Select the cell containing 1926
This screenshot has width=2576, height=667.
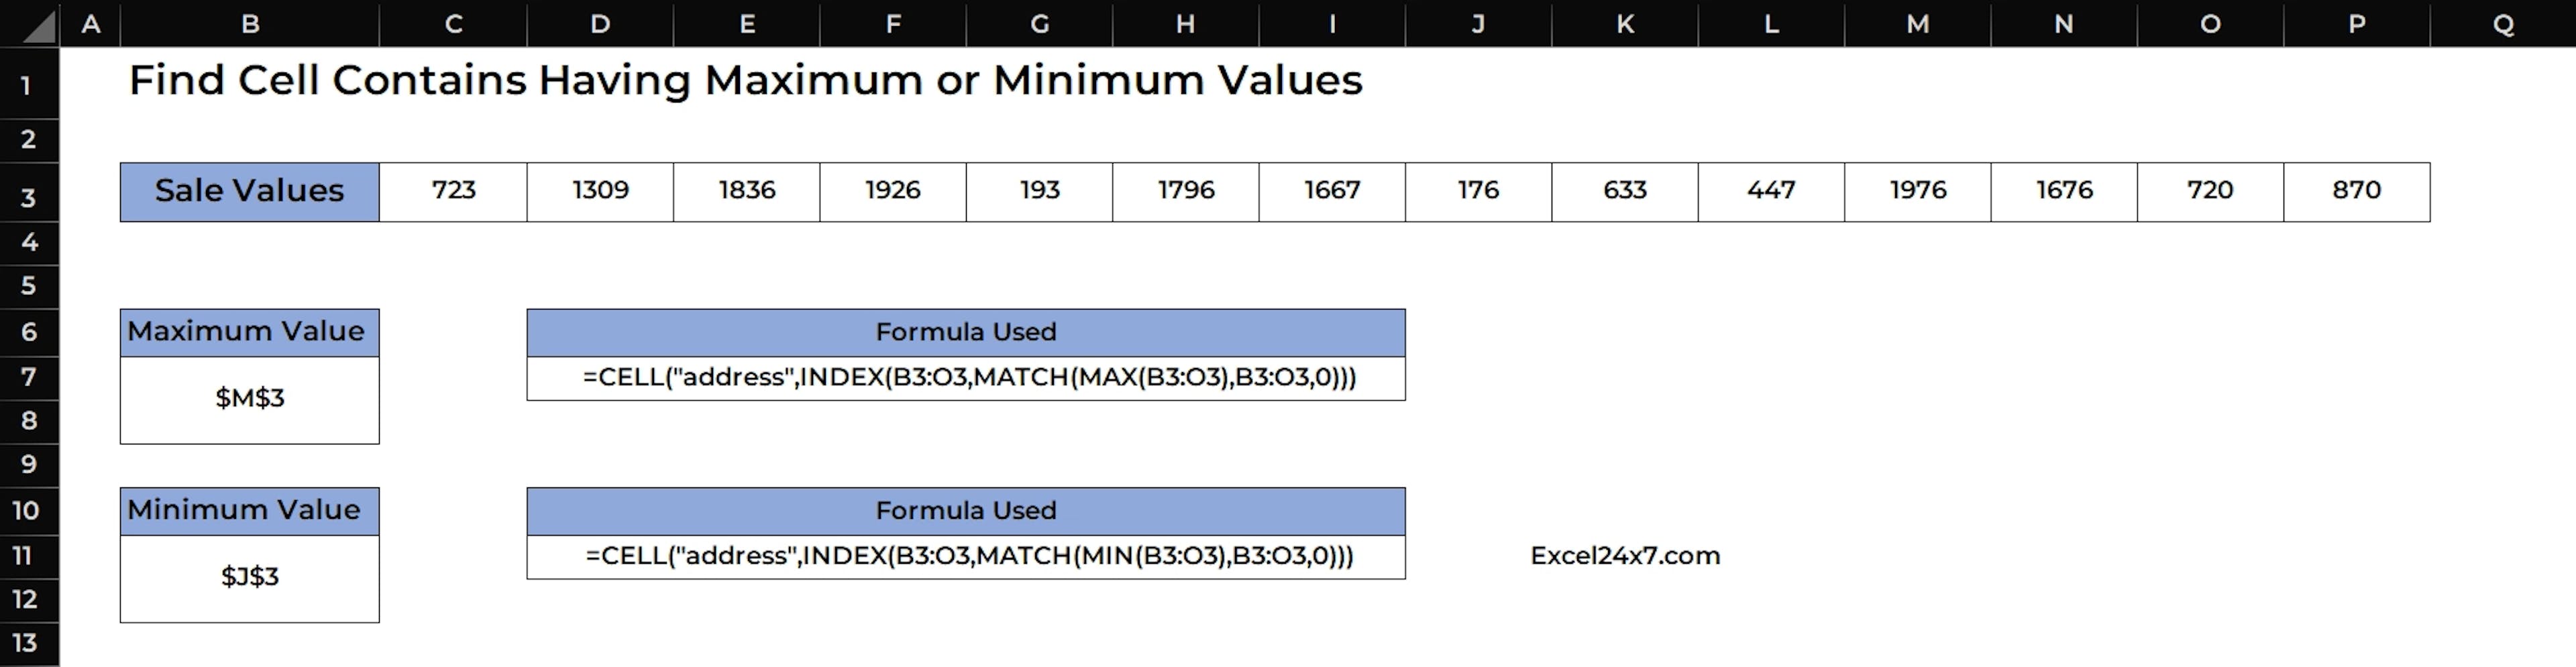pos(893,192)
